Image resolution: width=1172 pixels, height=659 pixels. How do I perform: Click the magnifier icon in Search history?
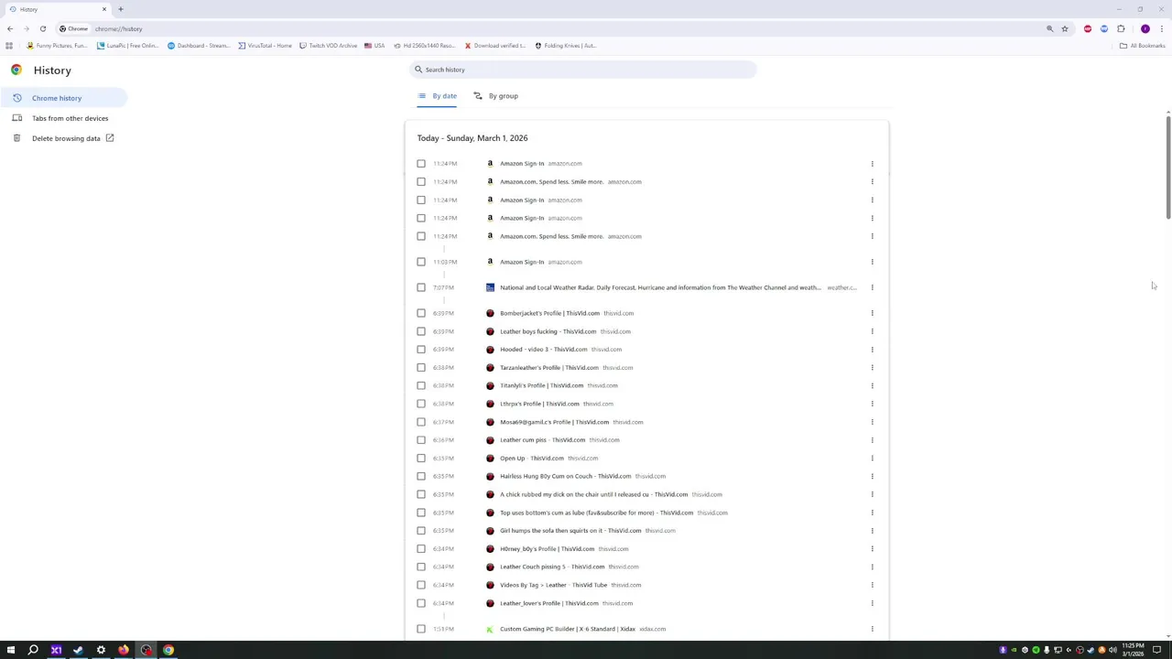click(x=418, y=70)
